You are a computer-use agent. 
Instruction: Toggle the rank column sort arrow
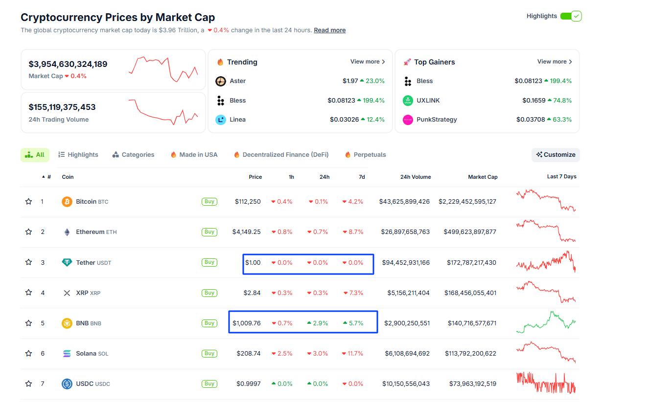pos(43,177)
